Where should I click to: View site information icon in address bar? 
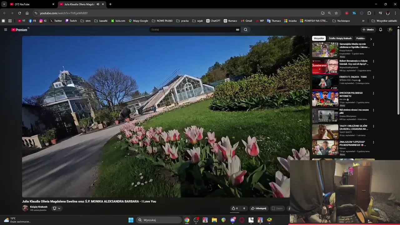(x=36, y=13)
